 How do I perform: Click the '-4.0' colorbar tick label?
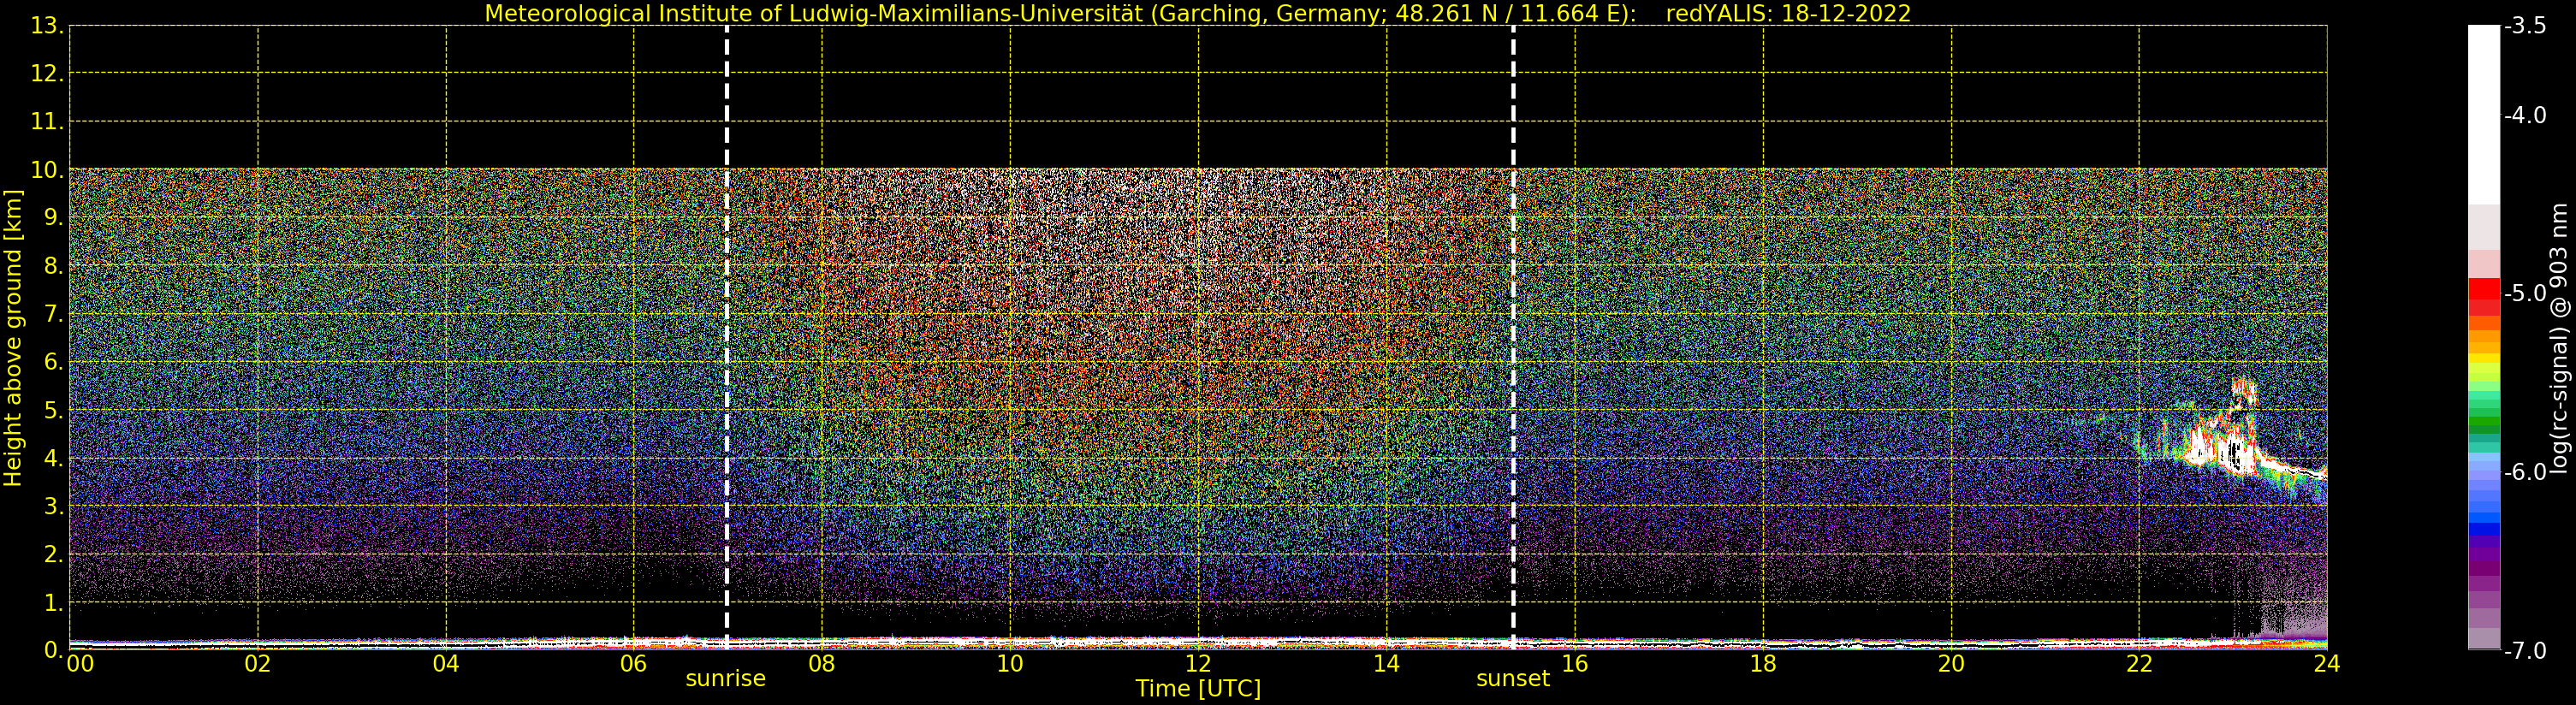[2525, 115]
